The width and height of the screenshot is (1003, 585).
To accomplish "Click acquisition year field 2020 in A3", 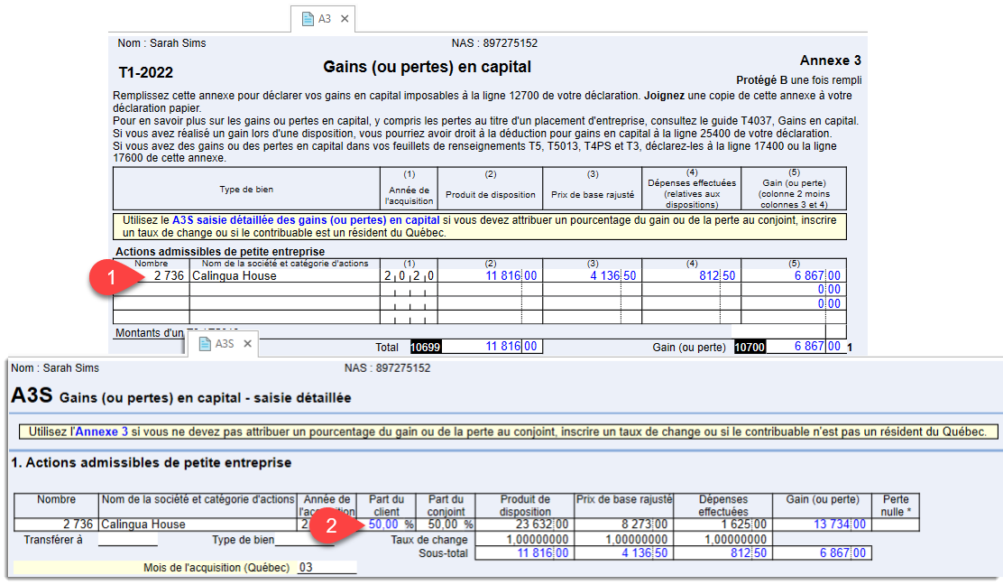I will [x=409, y=276].
